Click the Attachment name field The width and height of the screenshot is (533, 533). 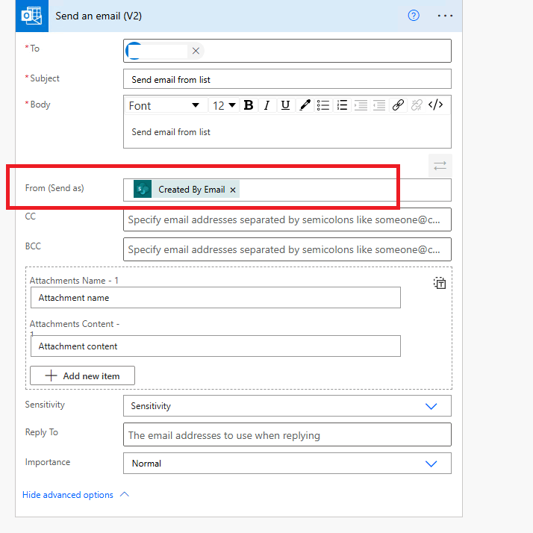coord(216,298)
